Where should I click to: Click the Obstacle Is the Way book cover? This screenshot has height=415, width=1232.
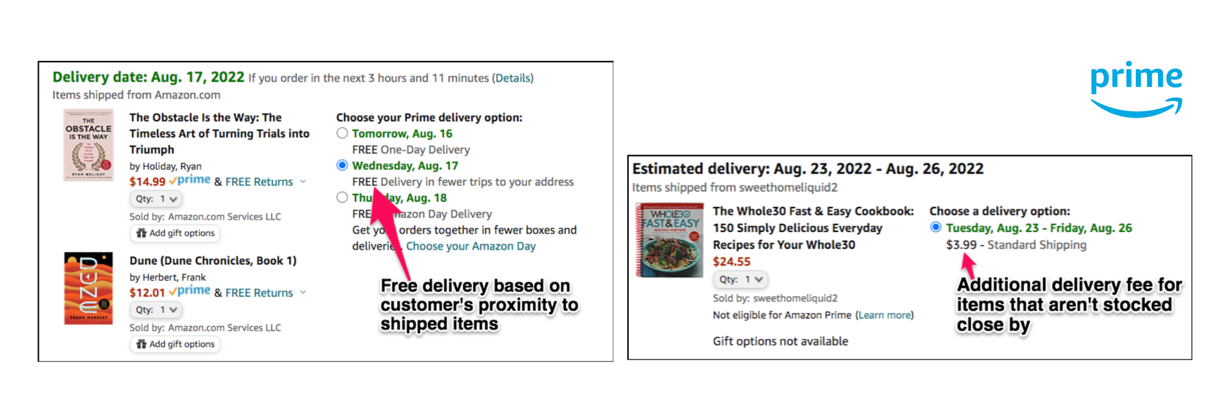(x=89, y=145)
